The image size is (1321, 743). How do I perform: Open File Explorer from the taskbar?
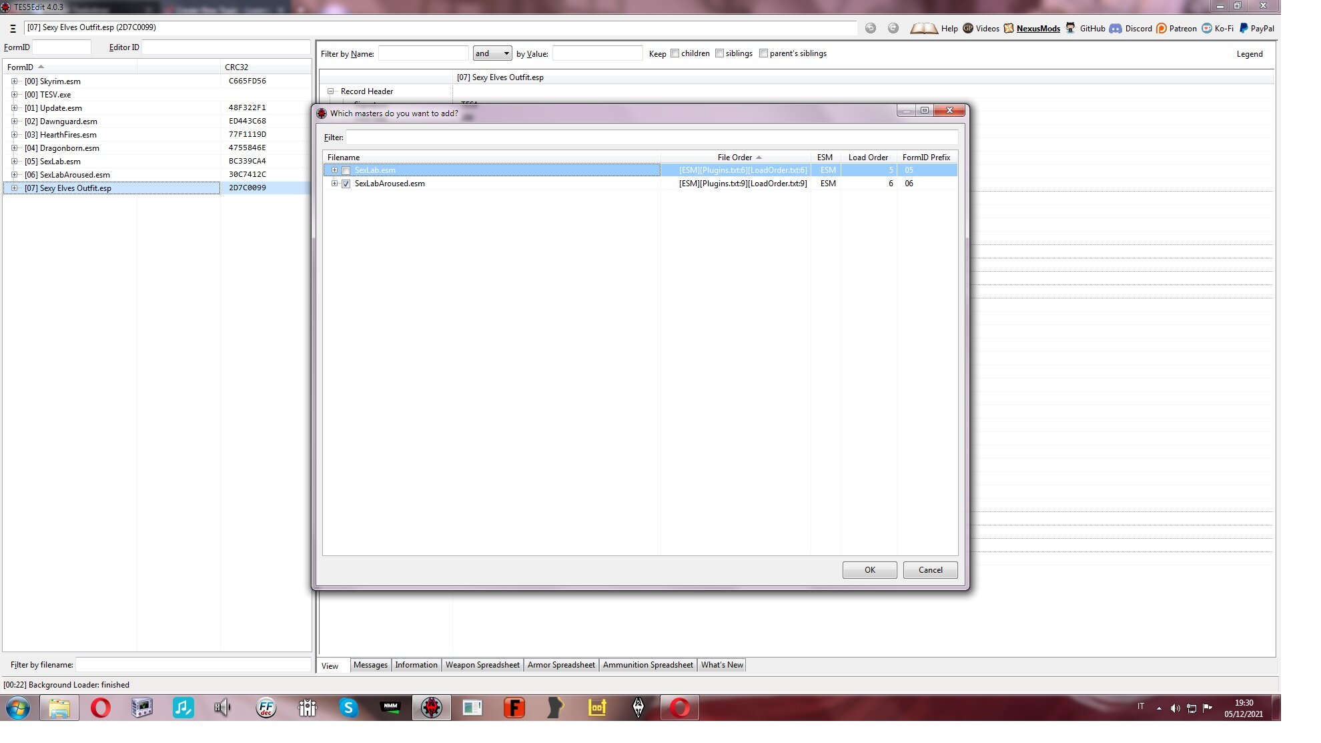pos(59,708)
